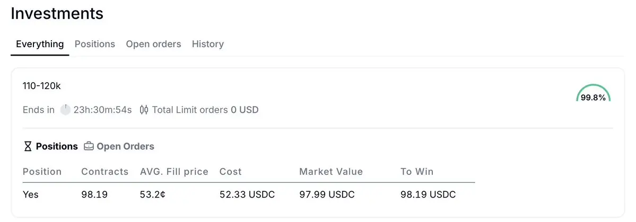636x222 pixels.
Task: Click the Cost column header
Action: click(230, 172)
